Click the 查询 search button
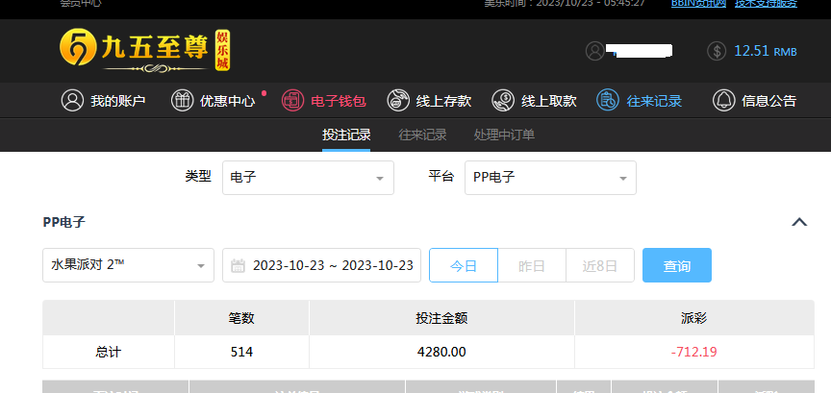The width and height of the screenshot is (831, 393). (x=677, y=265)
